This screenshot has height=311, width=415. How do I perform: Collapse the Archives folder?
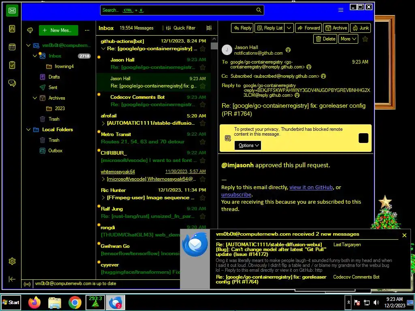coord(35,98)
